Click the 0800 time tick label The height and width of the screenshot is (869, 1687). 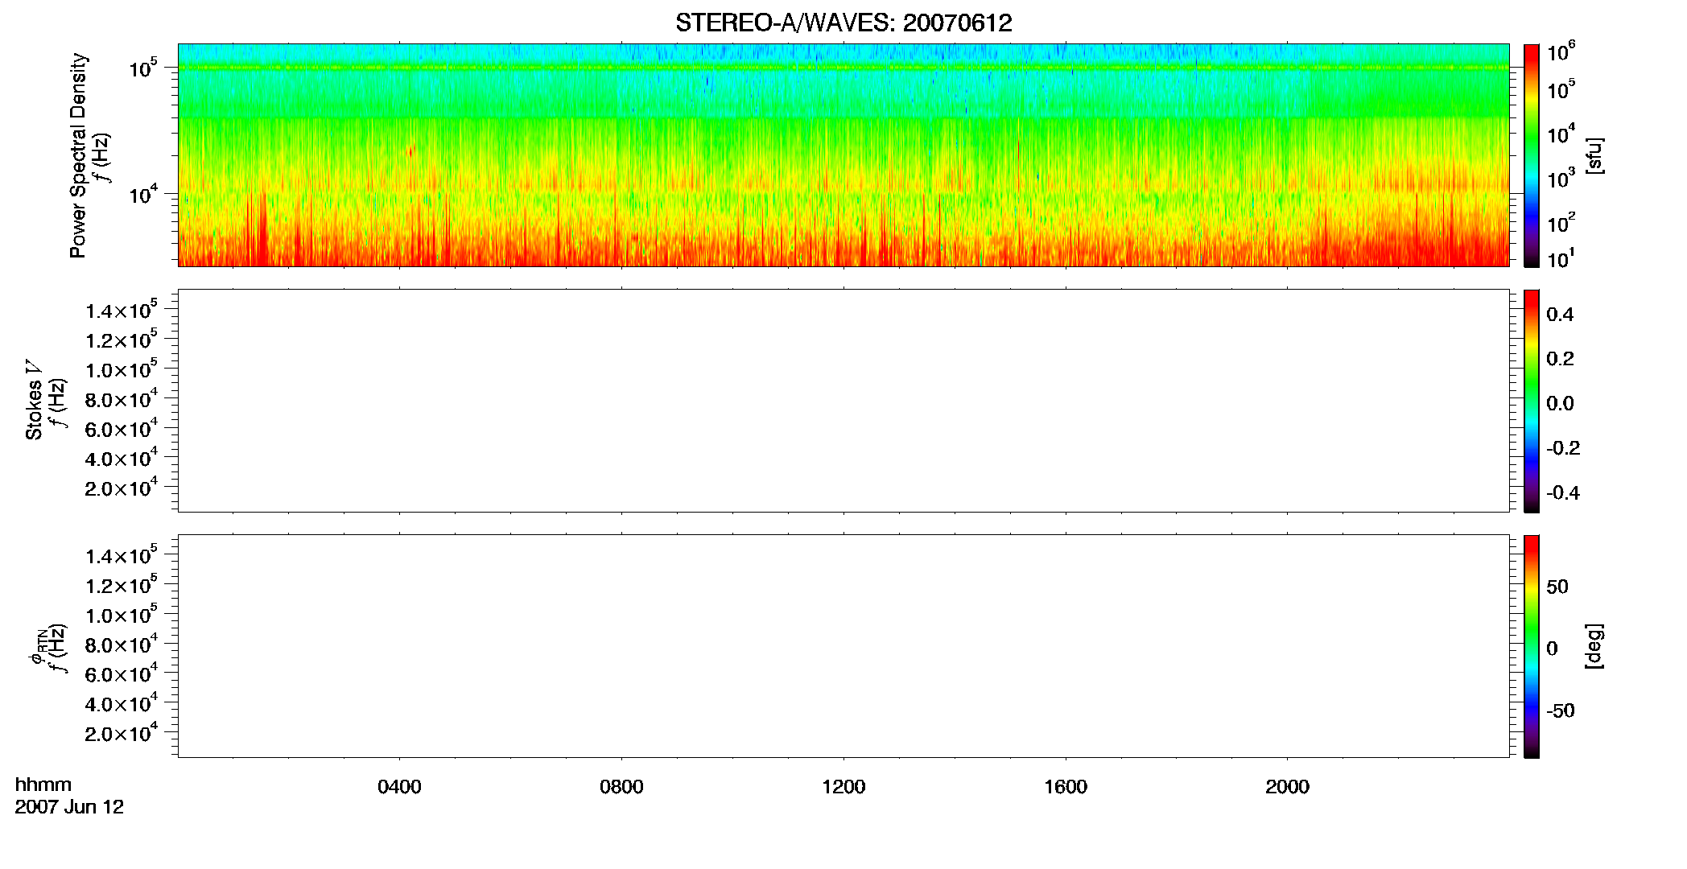click(621, 787)
